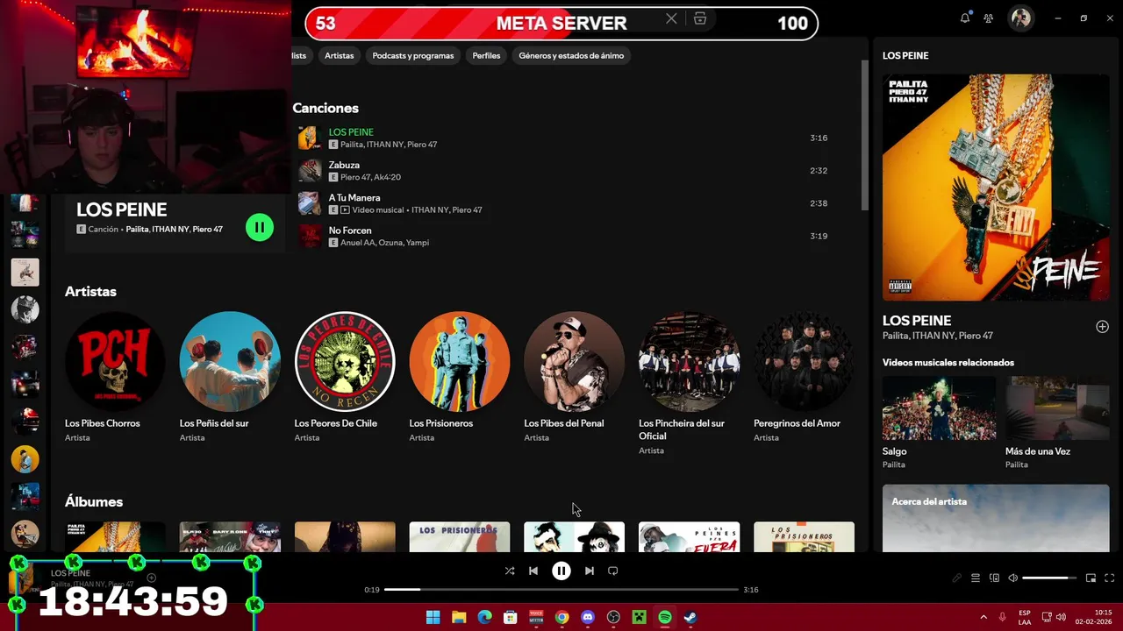This screenshot has width=1123, height=631.
Task: Switch to Spotify from the taskbar
Action: pos(665,617)
